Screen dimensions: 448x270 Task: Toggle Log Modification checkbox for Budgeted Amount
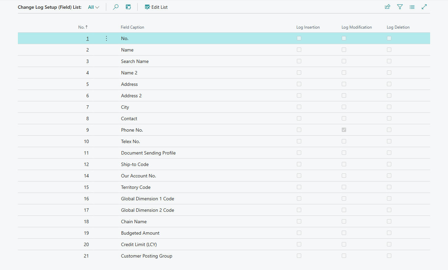[344, 233]
